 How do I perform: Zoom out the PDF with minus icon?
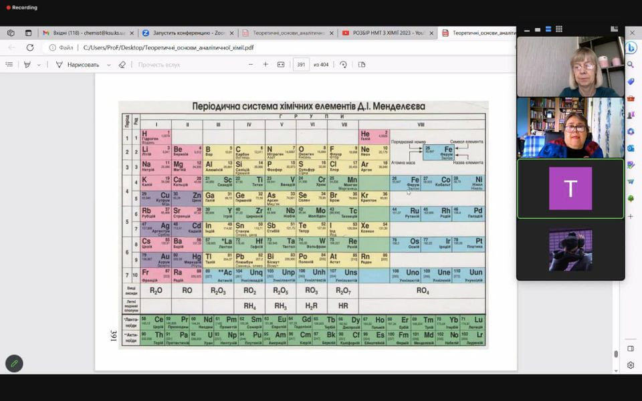(251, 65)
